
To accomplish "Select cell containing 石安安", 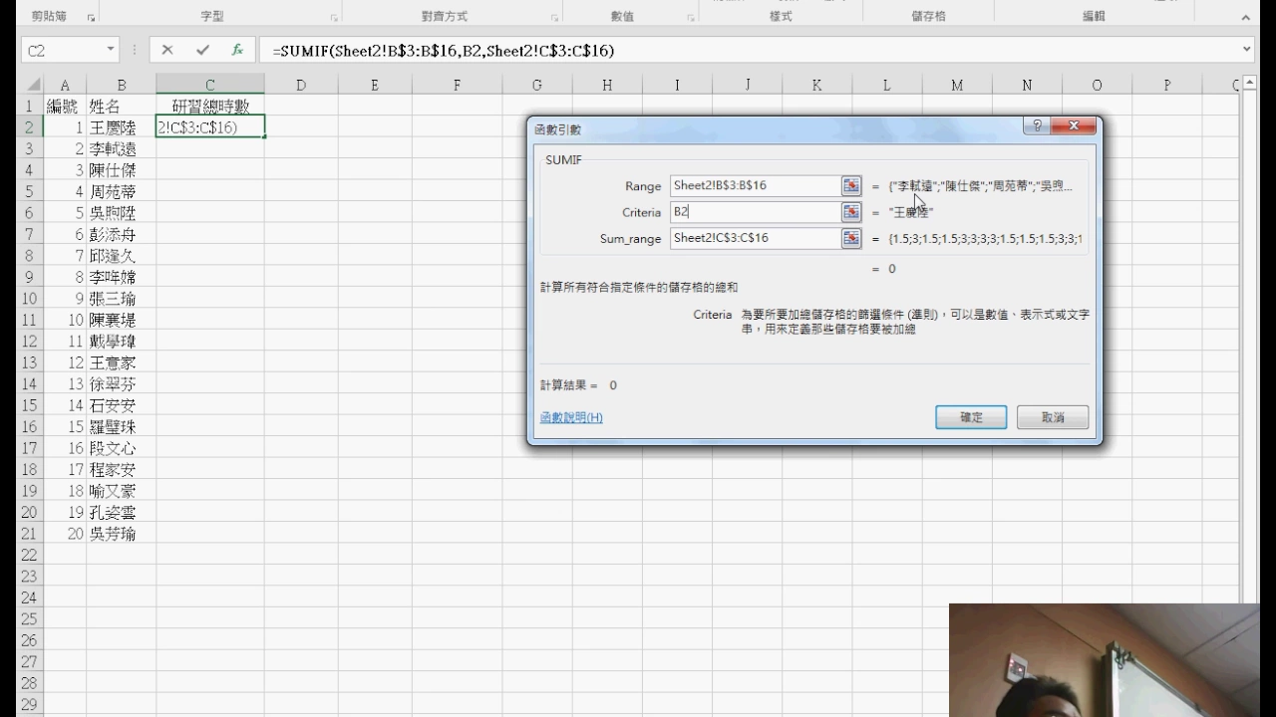I will click(122, 405).
